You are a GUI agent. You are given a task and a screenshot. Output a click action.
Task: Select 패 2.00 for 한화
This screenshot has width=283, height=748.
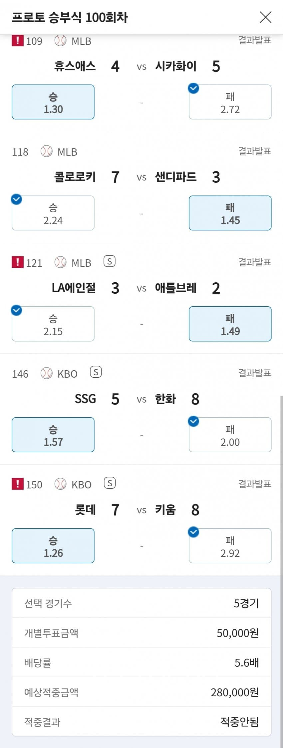coord(230,435)
